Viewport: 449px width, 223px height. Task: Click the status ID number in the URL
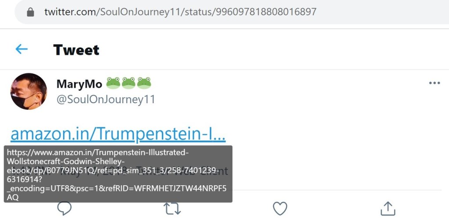(x=265, y=12)
